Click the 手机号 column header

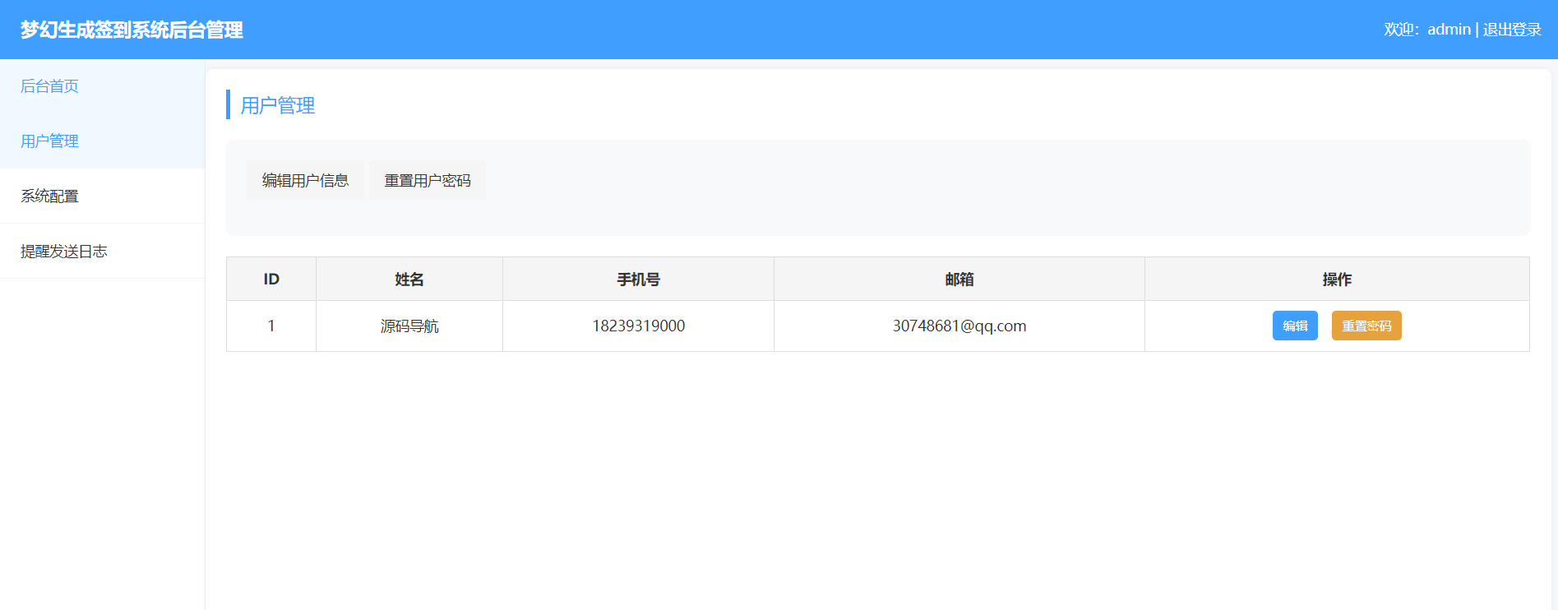638,280
